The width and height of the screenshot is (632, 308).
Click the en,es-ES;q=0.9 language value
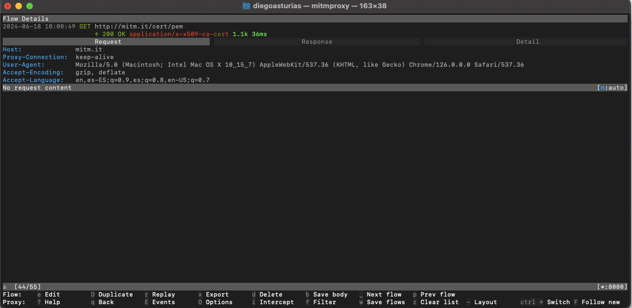(x=143, y=80)
